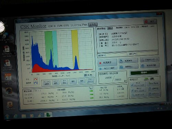
Task: Click the green status bar in the right panel
Action: point(144,73)
